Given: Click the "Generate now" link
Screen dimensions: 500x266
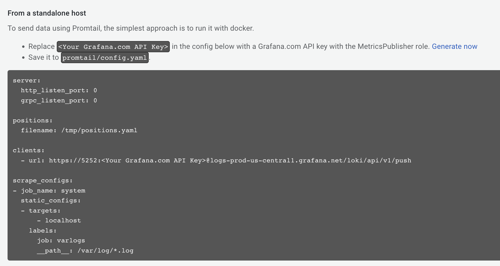Looking at the screenshot, I should coord(454,46).
